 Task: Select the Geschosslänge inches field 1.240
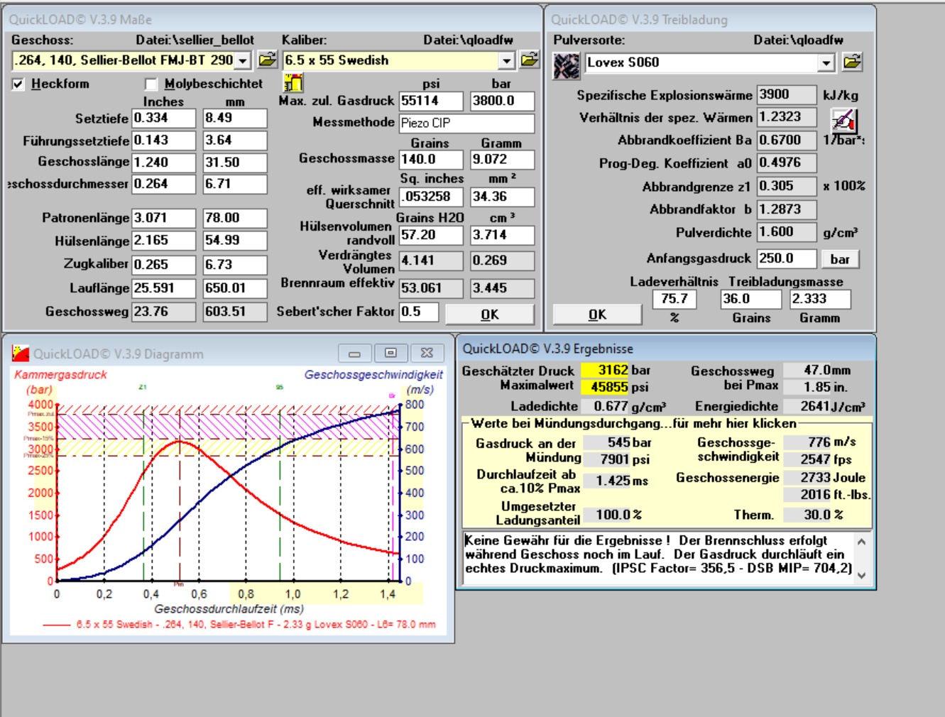click(x=164, y=163)
